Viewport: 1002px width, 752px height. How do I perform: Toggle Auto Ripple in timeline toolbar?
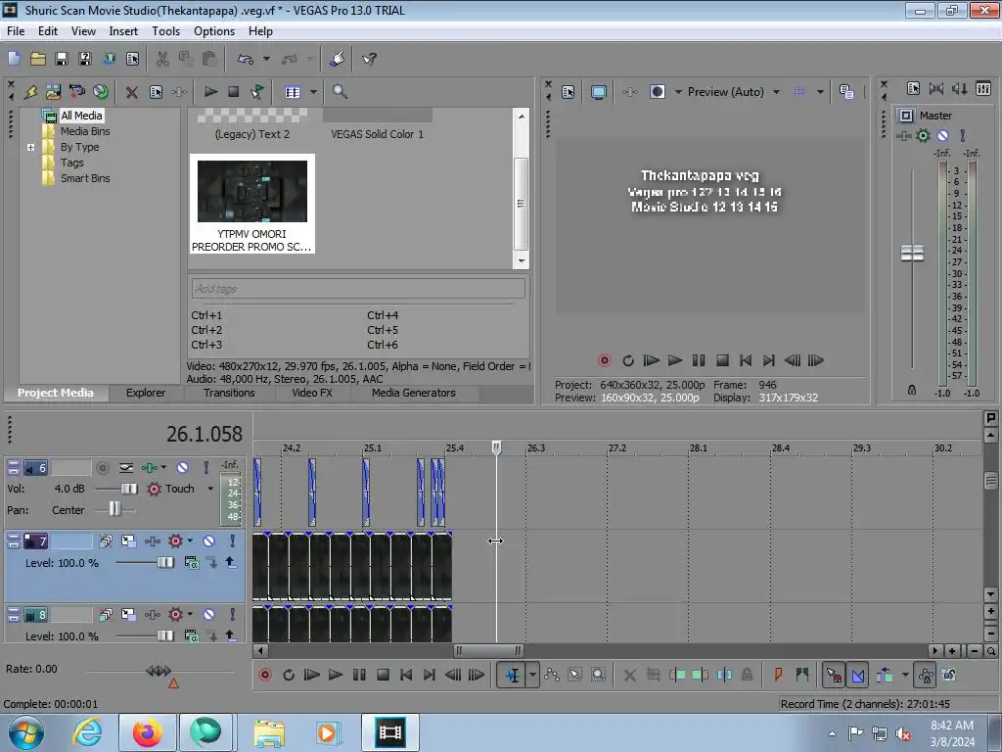click(x=885, y=675)
